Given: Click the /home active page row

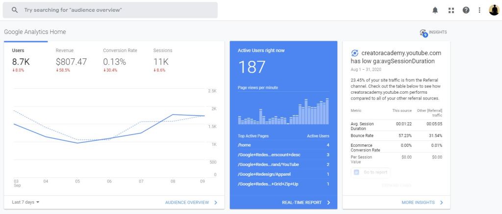Looking at the screenshot, I should pos(283,145).
